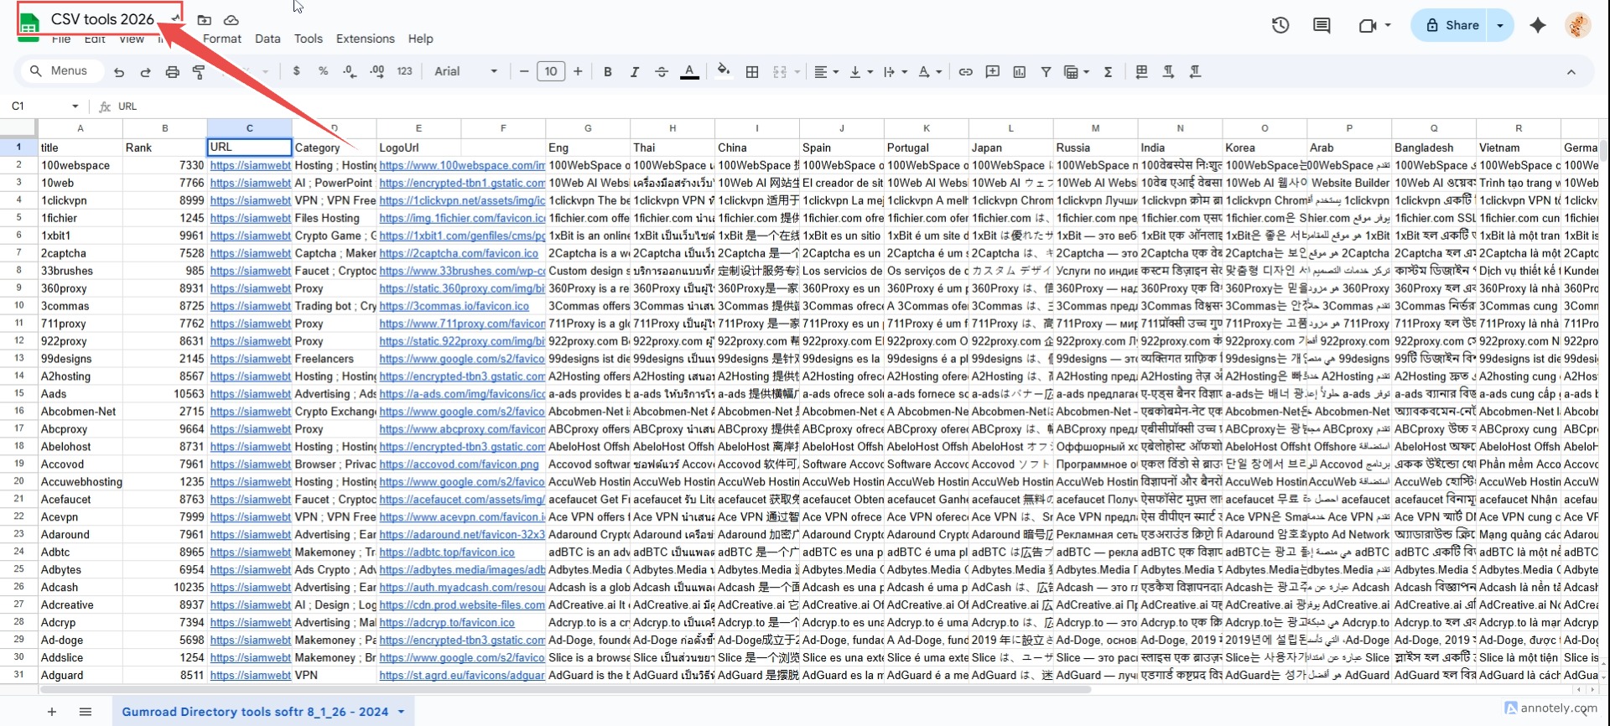Click the font size input field
The image size is (1610, 726).
click(x=551, y=72)
